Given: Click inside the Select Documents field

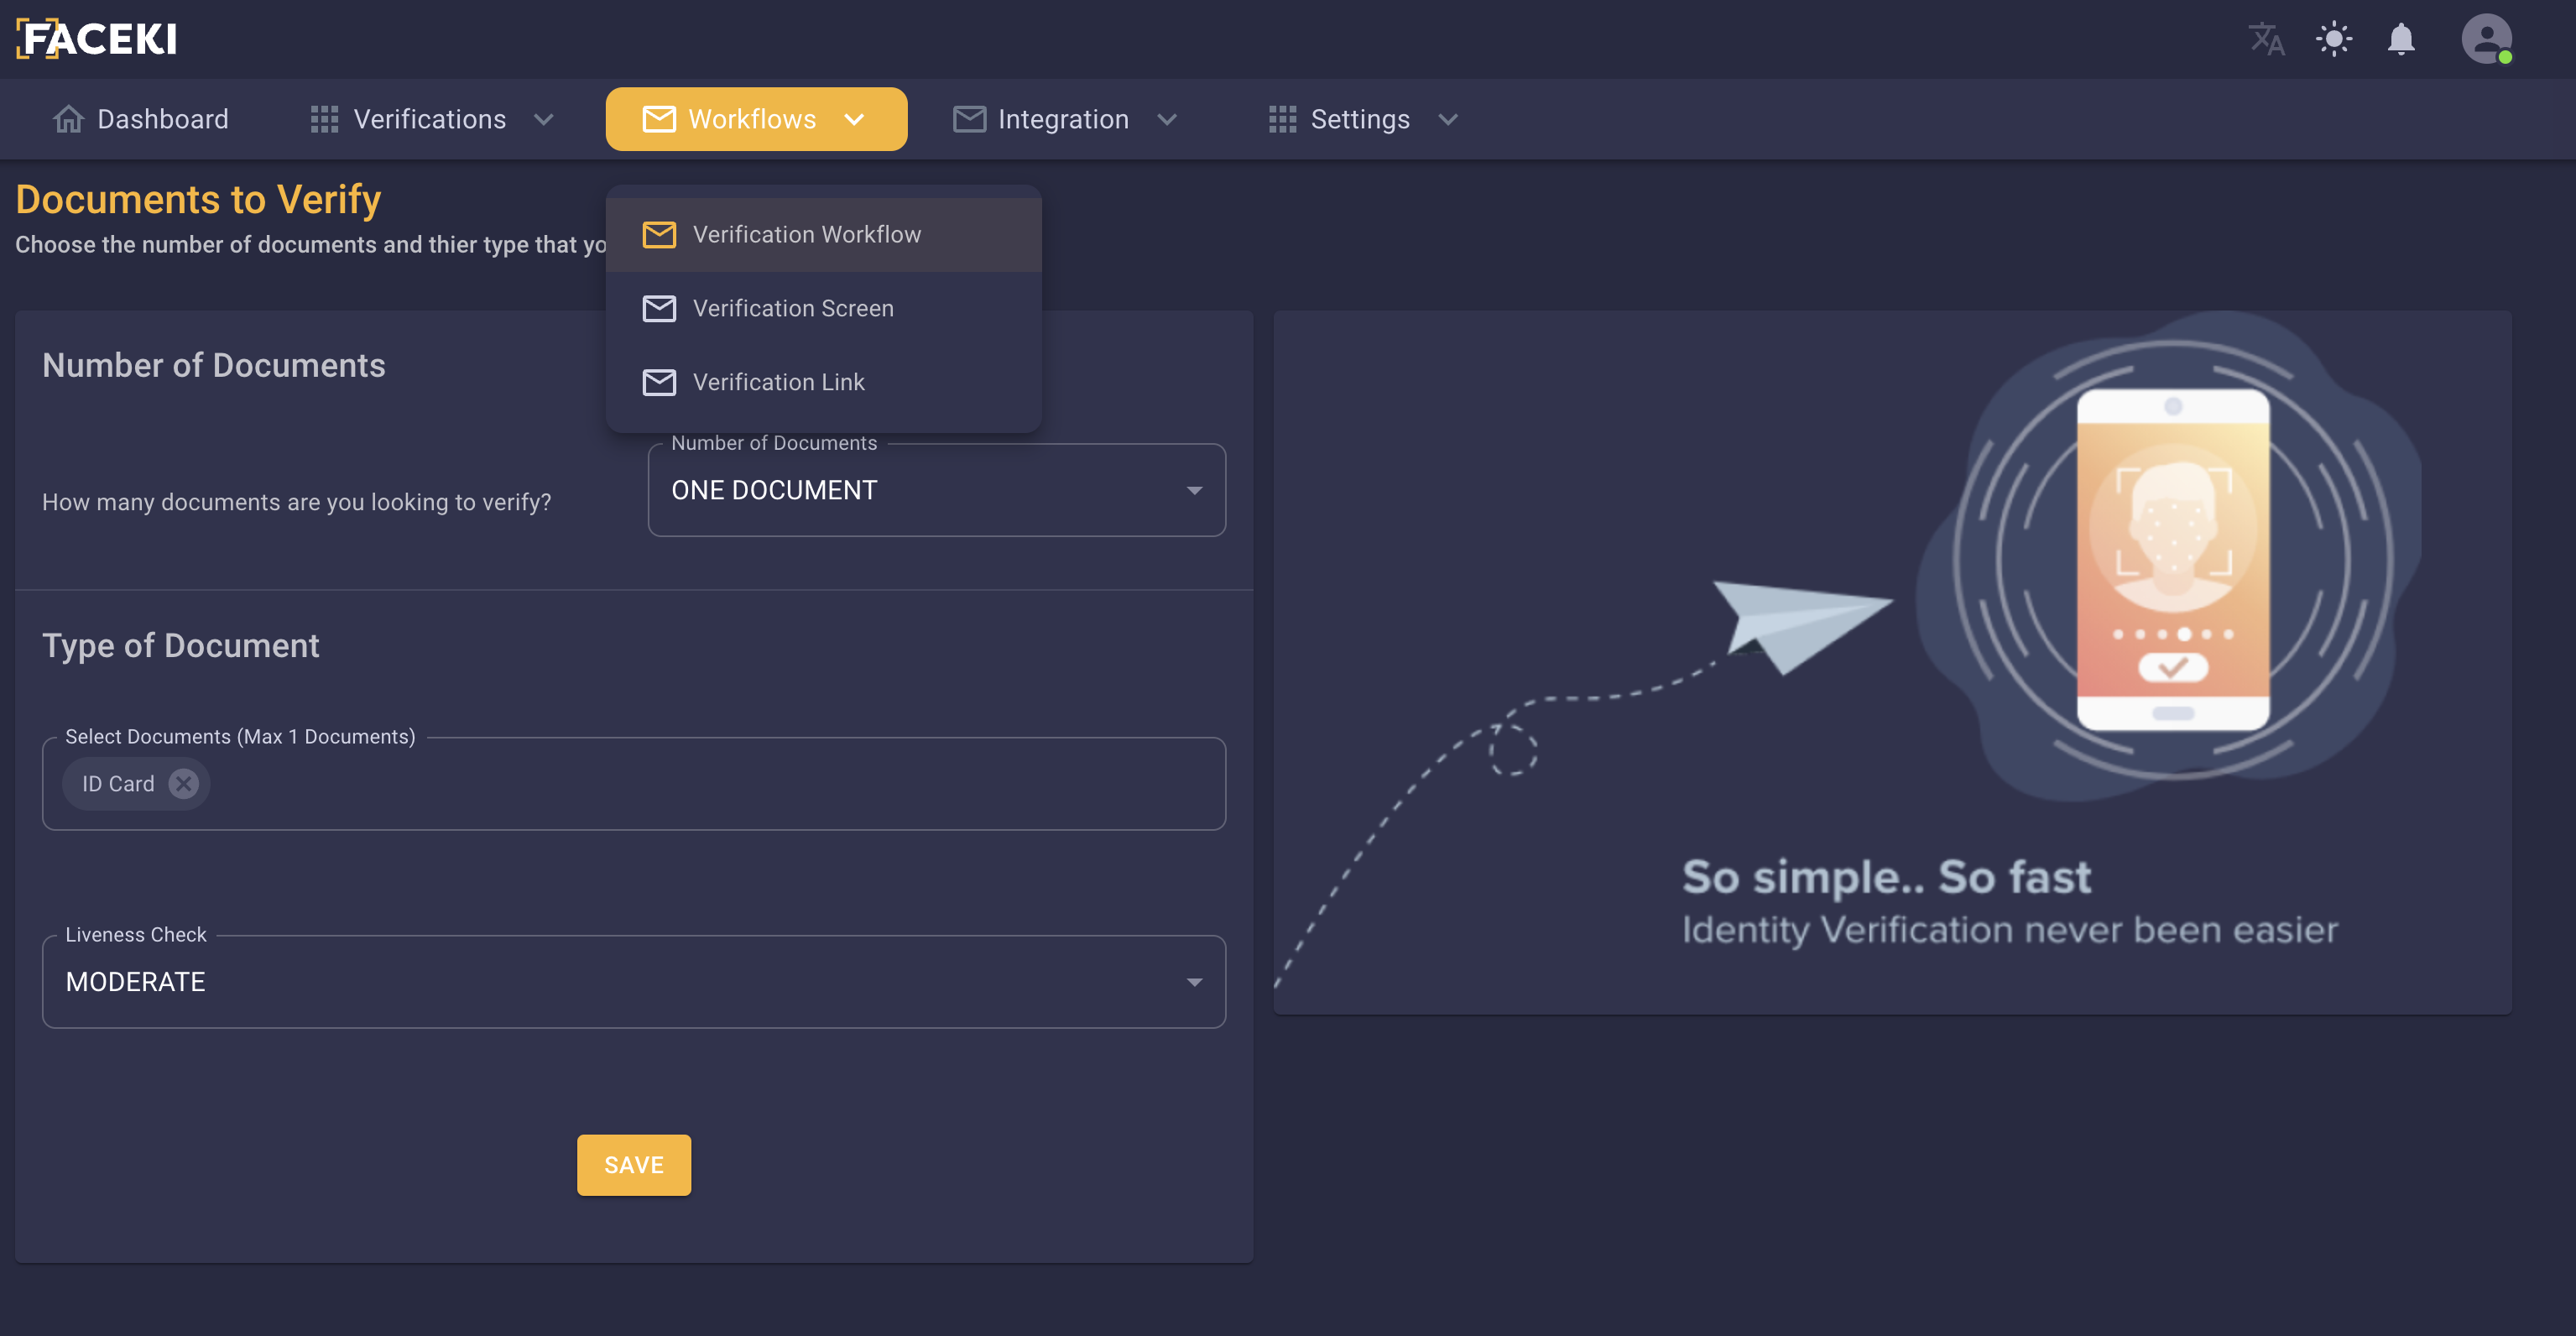Looking at the screenshot, I should click(x=700, y=784).
